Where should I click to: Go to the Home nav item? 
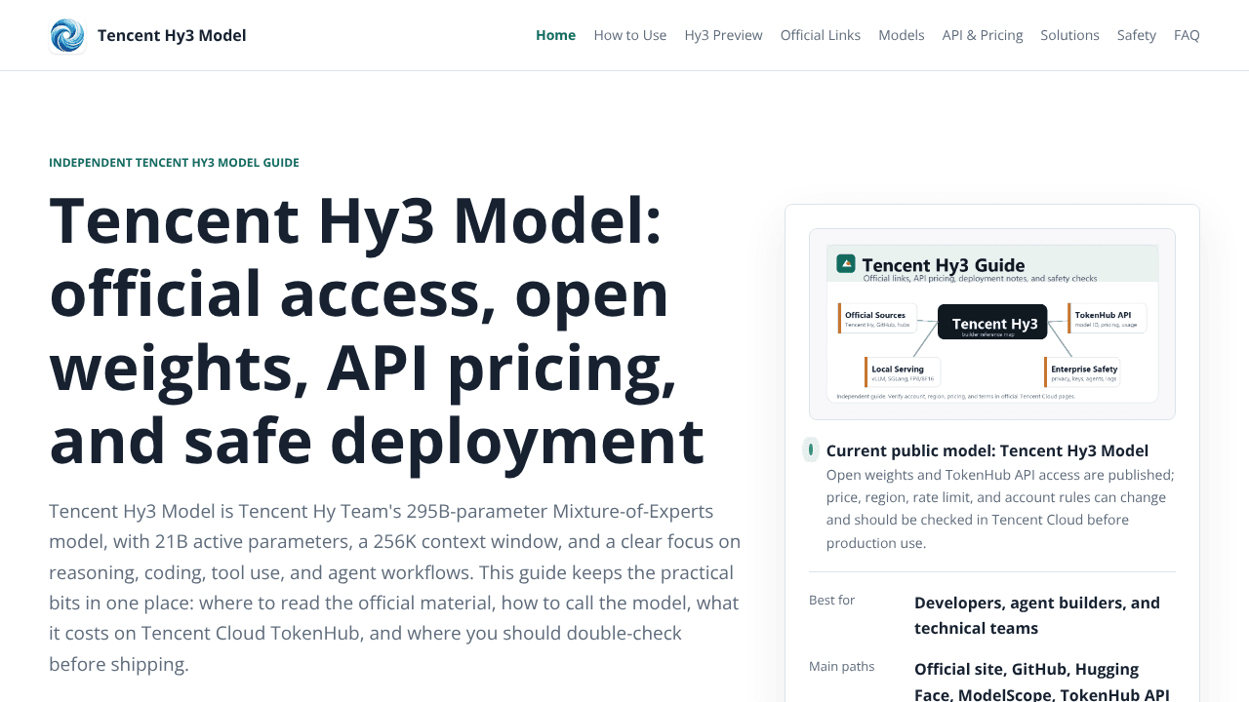pyautogui.click(x=555, y=35)
